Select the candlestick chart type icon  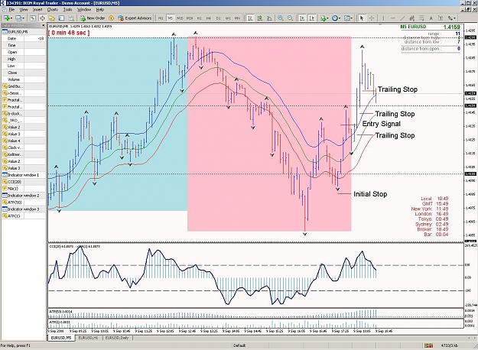[x=260, y=18]
